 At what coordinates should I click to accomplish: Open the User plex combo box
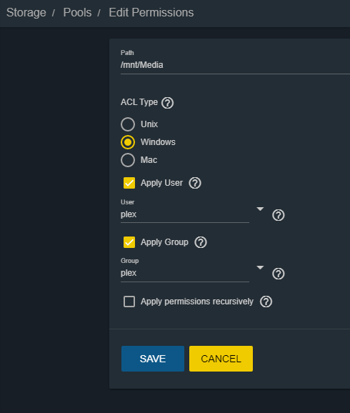(x=185, y=214)
